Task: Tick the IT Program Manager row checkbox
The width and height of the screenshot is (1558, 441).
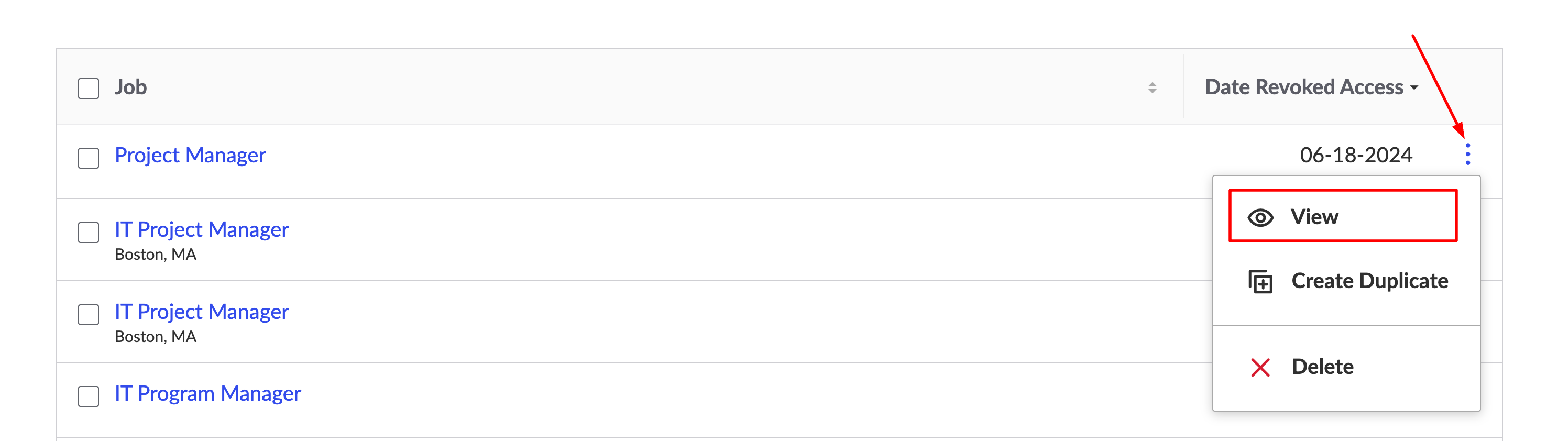Action: [89, 396]
